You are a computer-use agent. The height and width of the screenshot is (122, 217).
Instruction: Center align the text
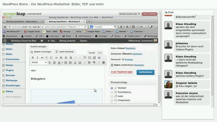click(66, 58)
